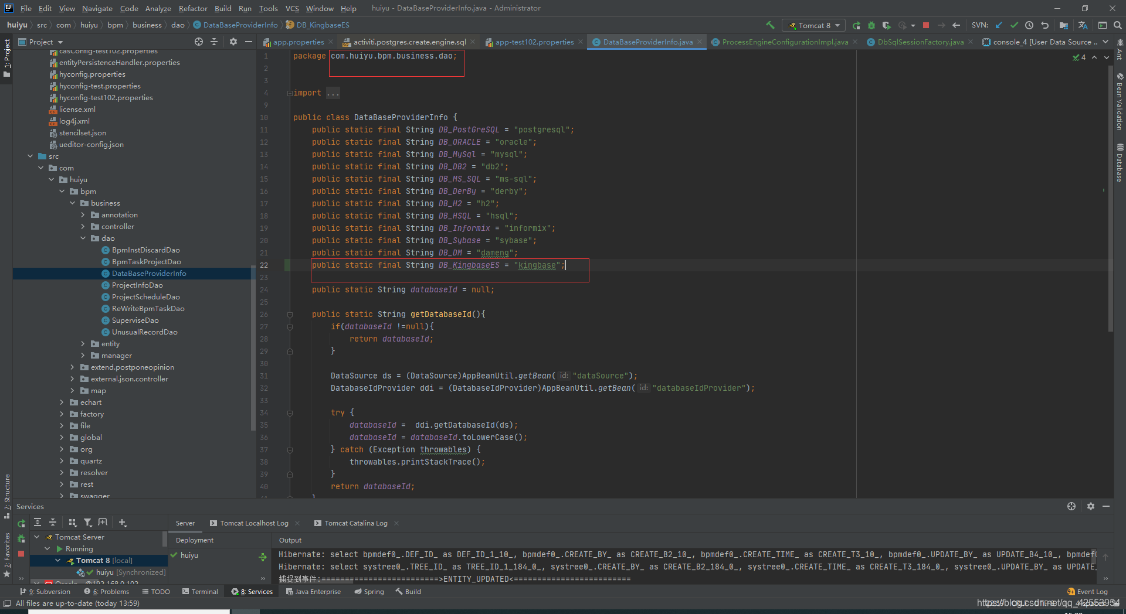
Task: Open the Analyze menu
Action: (x=158, y=8)
